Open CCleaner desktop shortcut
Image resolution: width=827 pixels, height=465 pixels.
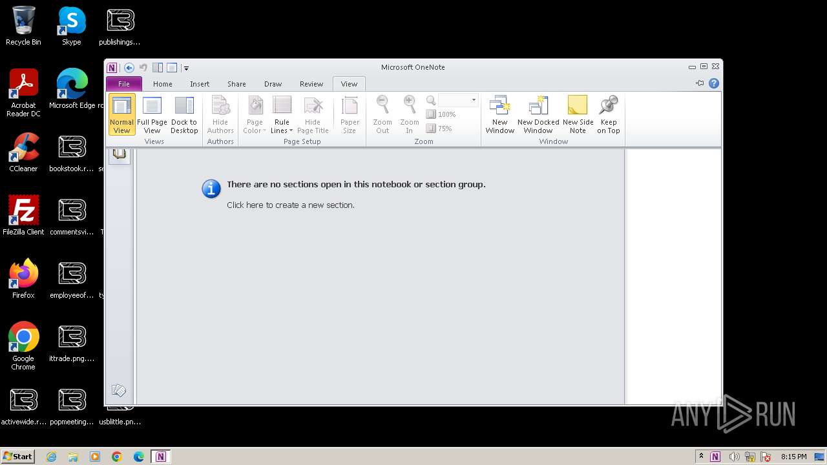[23, 153]
